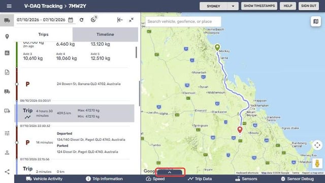
Task: Open the fleet trucks sidebar icon
Action: (x=7, y=91)
